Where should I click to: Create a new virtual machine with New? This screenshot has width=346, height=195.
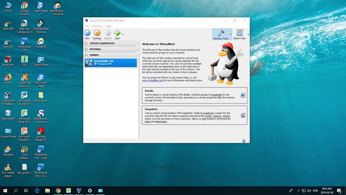(87, 35)
